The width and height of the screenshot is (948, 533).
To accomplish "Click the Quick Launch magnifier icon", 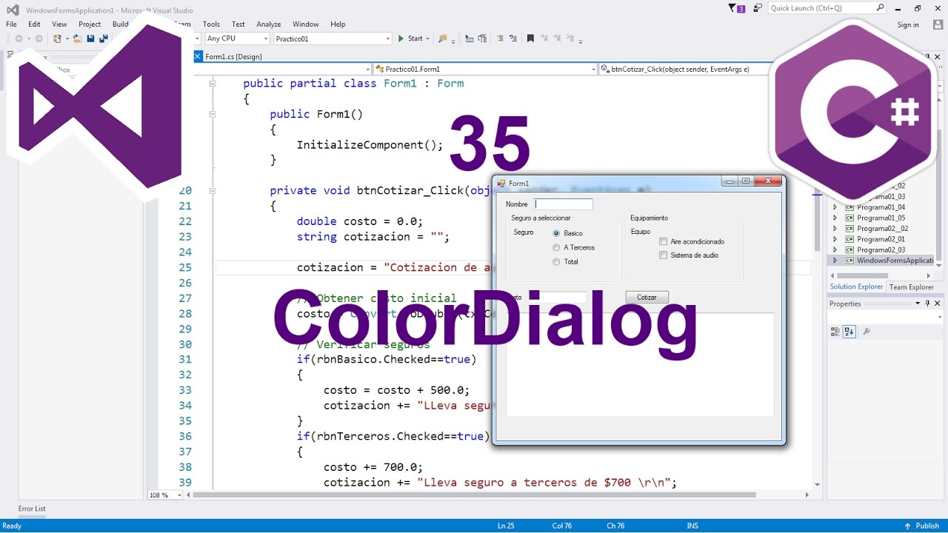I will [880, 7].
